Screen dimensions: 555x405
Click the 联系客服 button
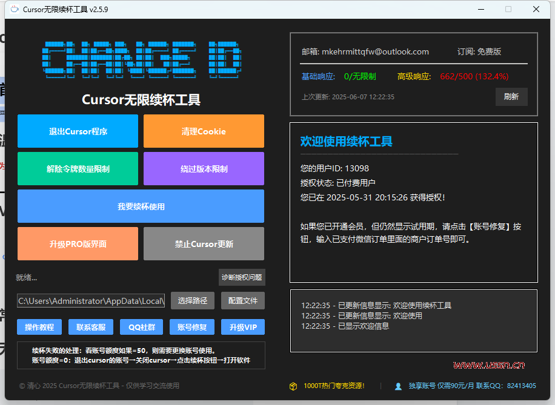click(91, 327)
